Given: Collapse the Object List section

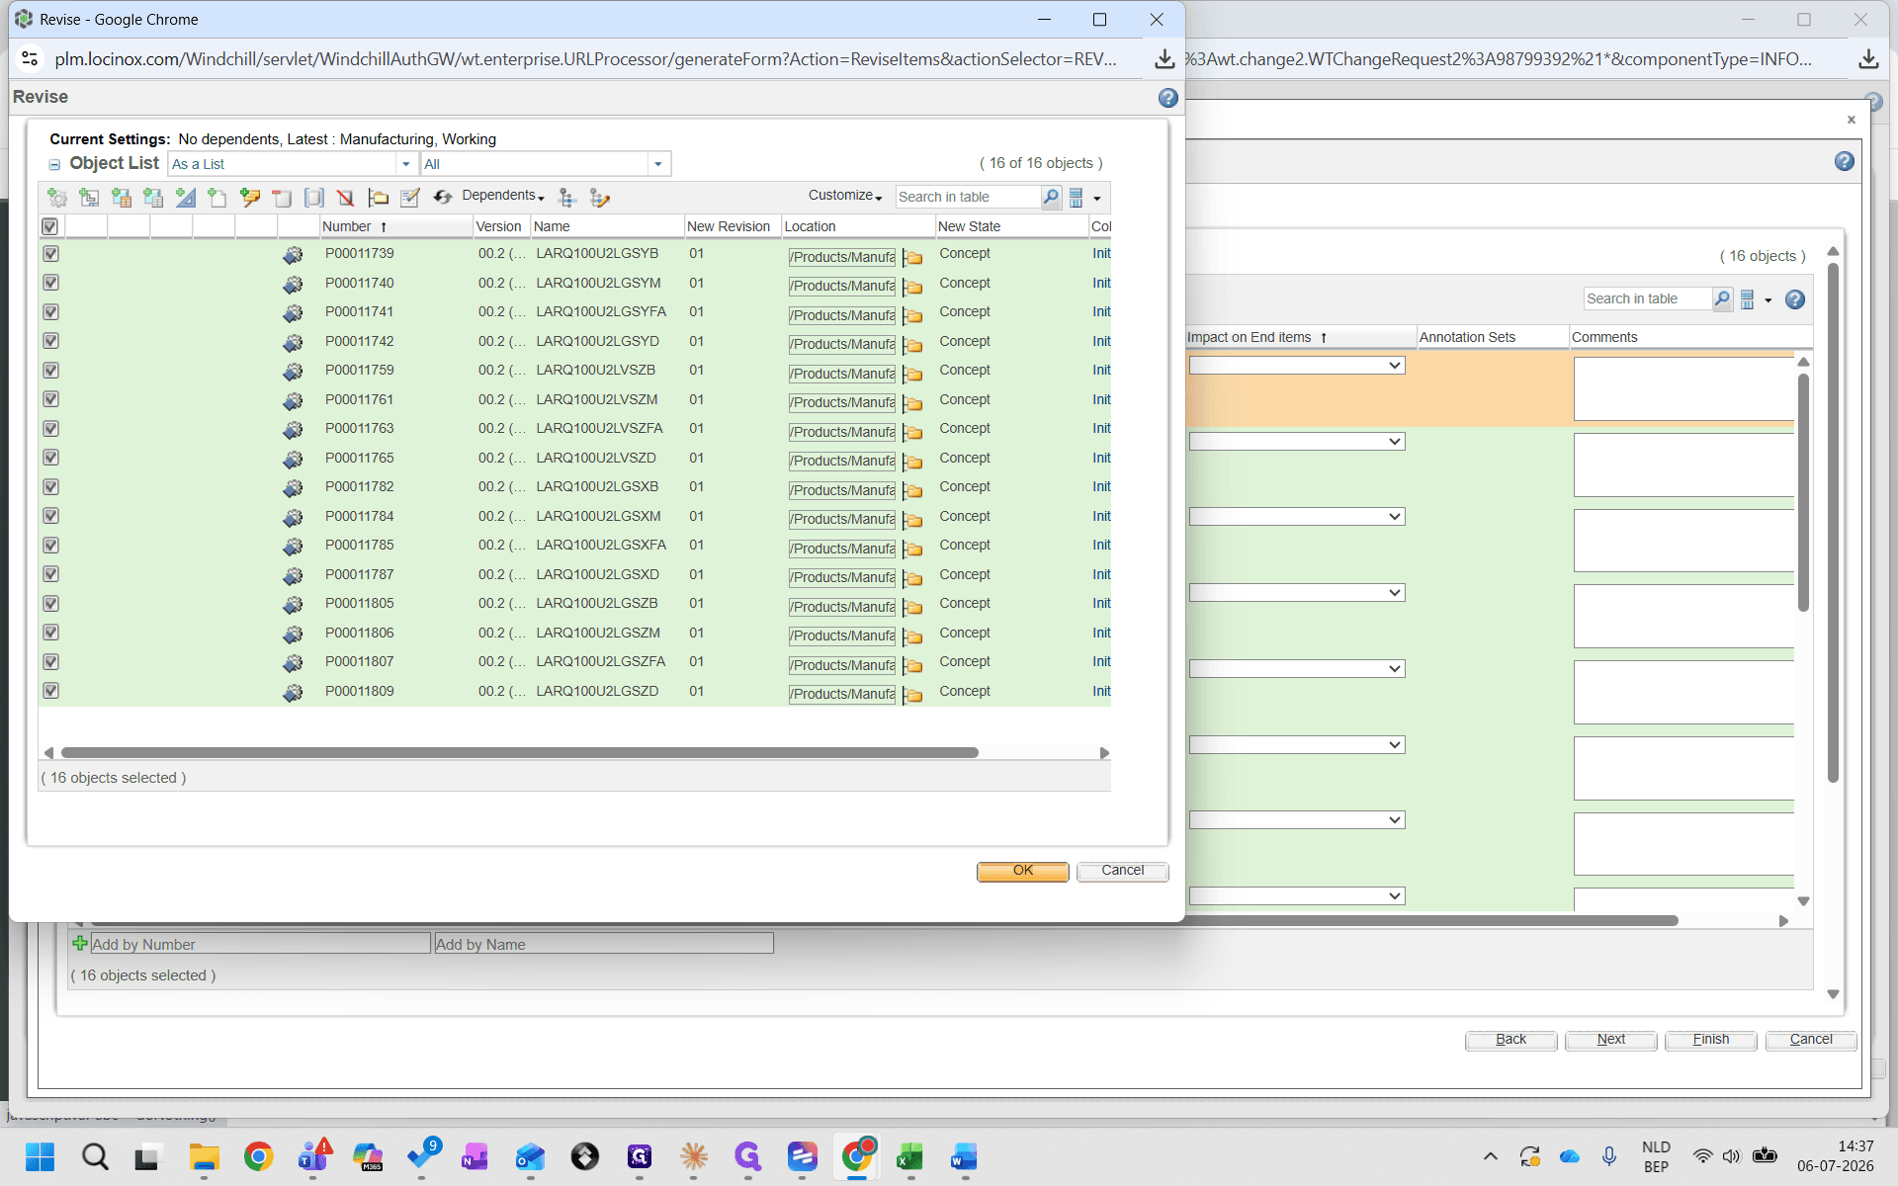Looking at the screenshot, I should (54, 165).
